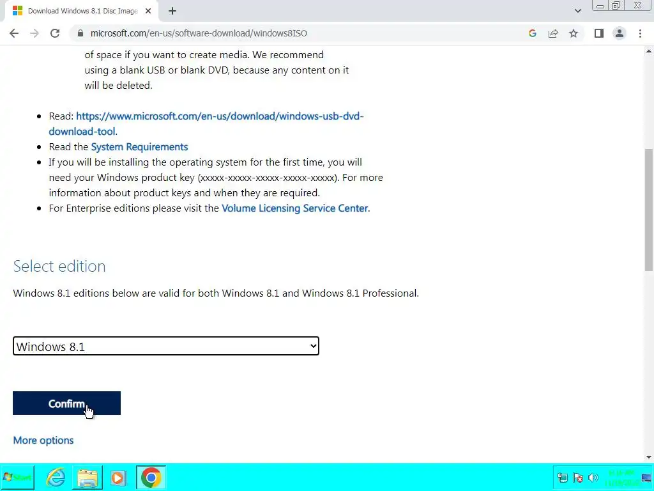The height and width of the screenshot is (491, 654).
Task: Switch to Chrome taskbar icon
Action: [151, 477]
